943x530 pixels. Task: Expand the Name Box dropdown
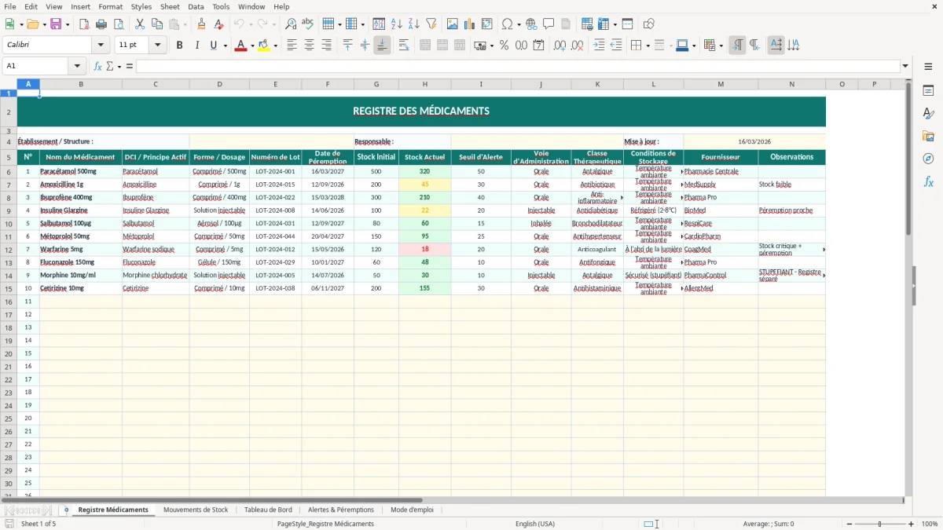pos(77,66)
